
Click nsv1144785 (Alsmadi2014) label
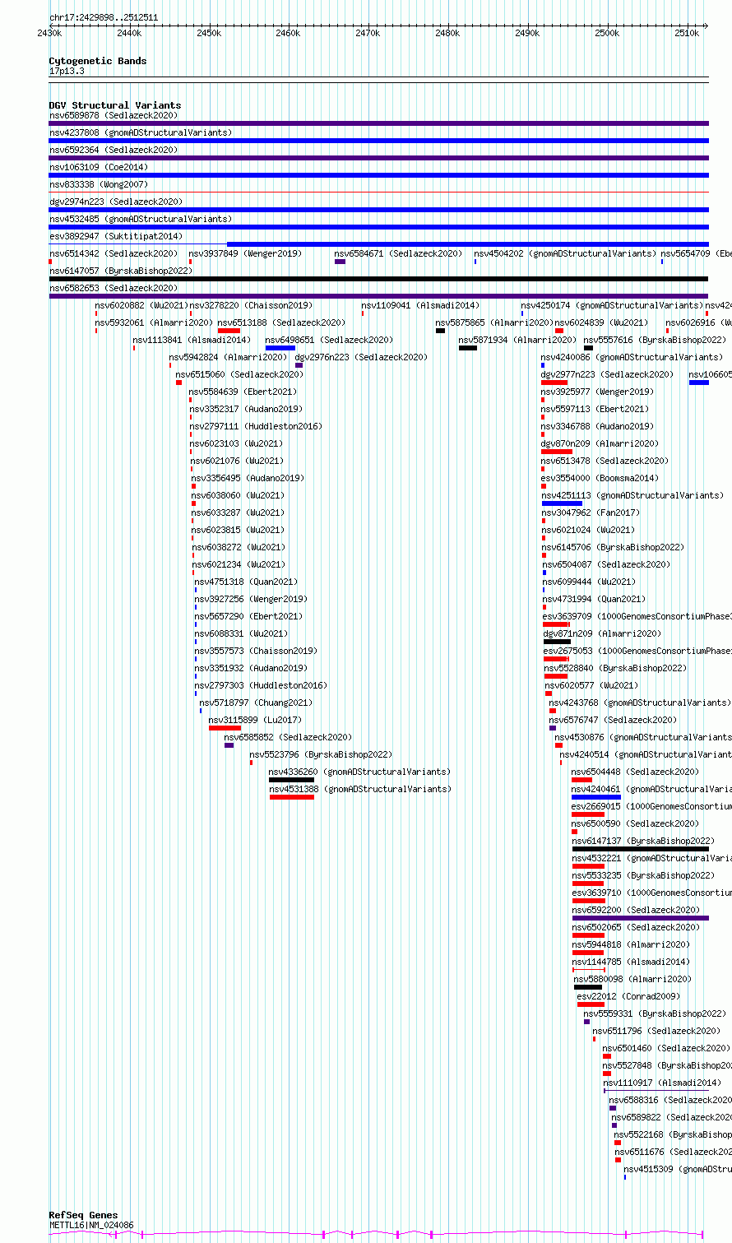632,962
